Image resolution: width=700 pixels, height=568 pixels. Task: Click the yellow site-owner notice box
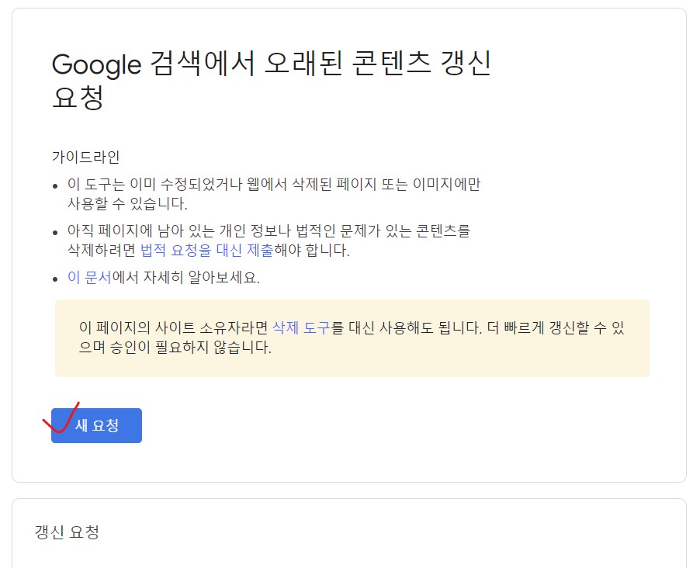point(349,338)
